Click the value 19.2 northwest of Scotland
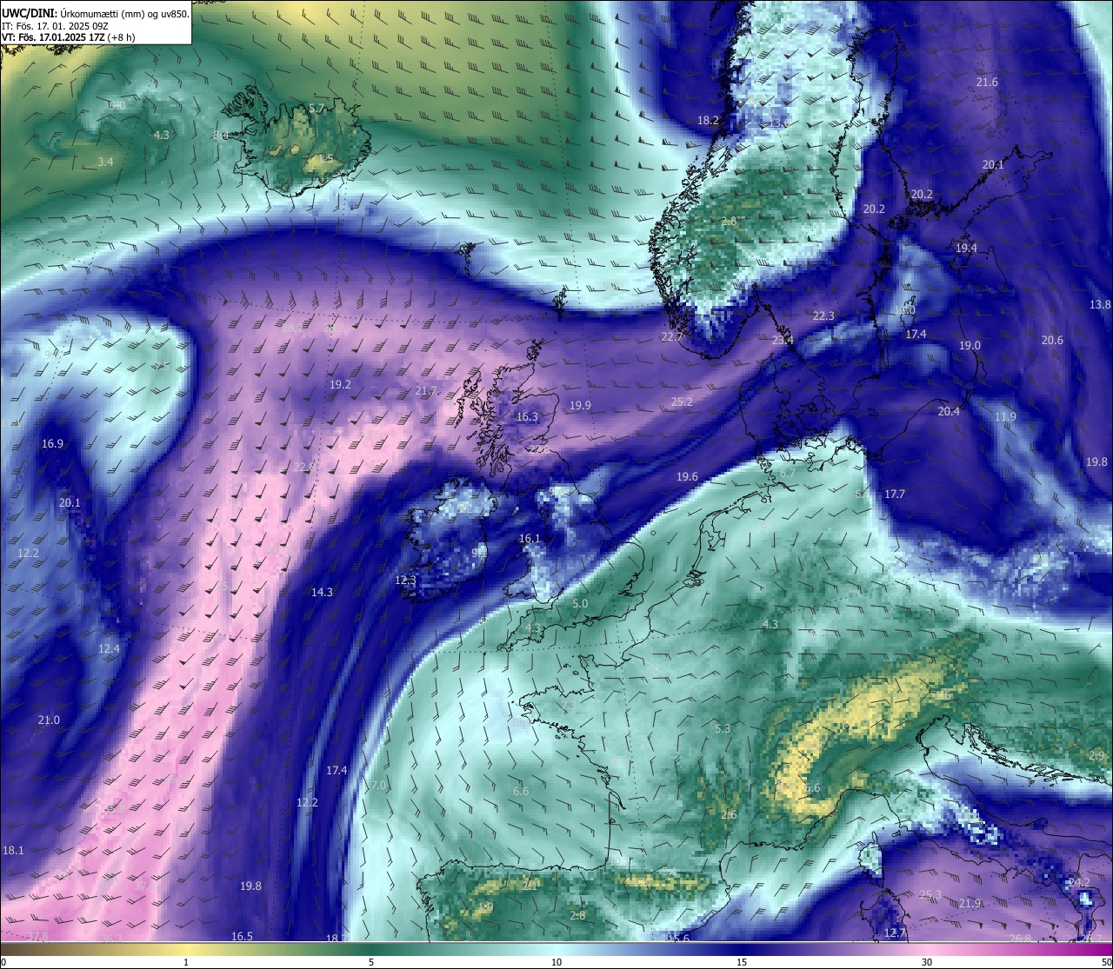 [340, 385]
